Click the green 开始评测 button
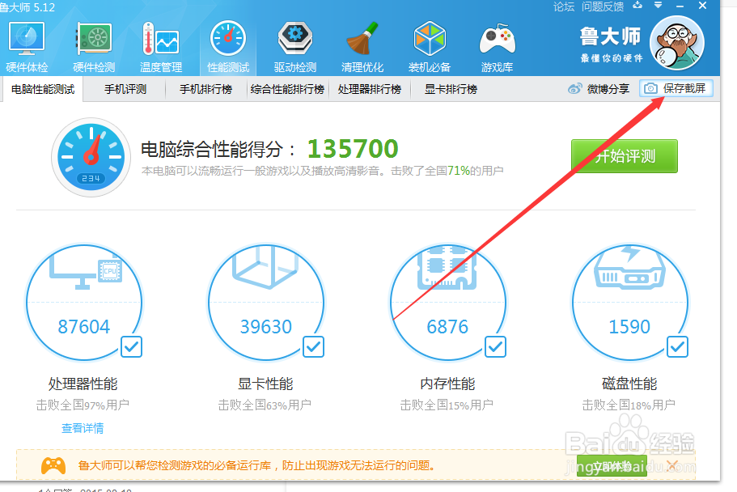Viewport: 737px width, 492px height. [x=625, y=156]
